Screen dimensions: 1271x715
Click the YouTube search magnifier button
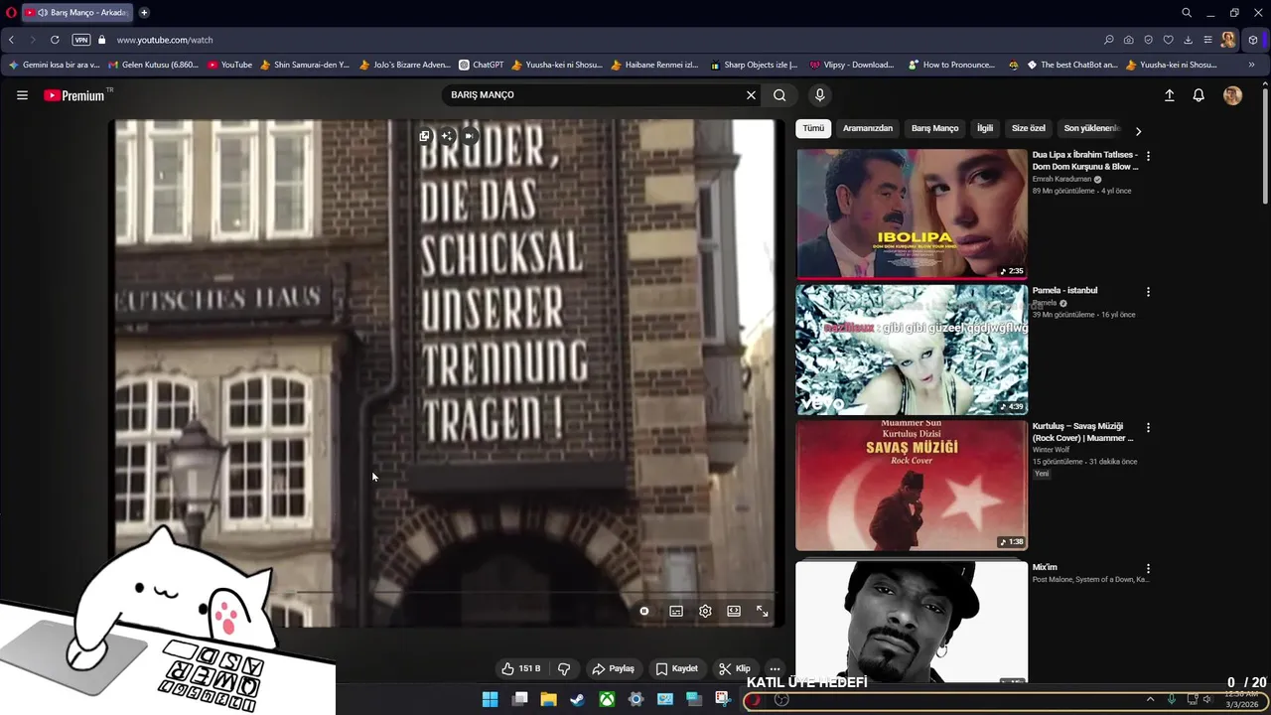click(x=779, y=95)
